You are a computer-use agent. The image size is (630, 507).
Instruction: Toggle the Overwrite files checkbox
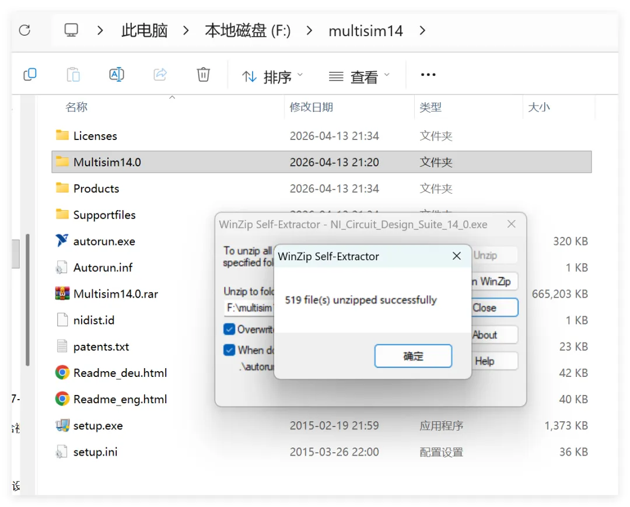[x=229, y=330]
